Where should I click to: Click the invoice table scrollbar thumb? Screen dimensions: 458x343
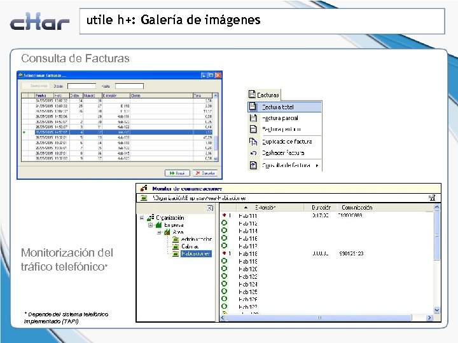(x=216, y=143)
